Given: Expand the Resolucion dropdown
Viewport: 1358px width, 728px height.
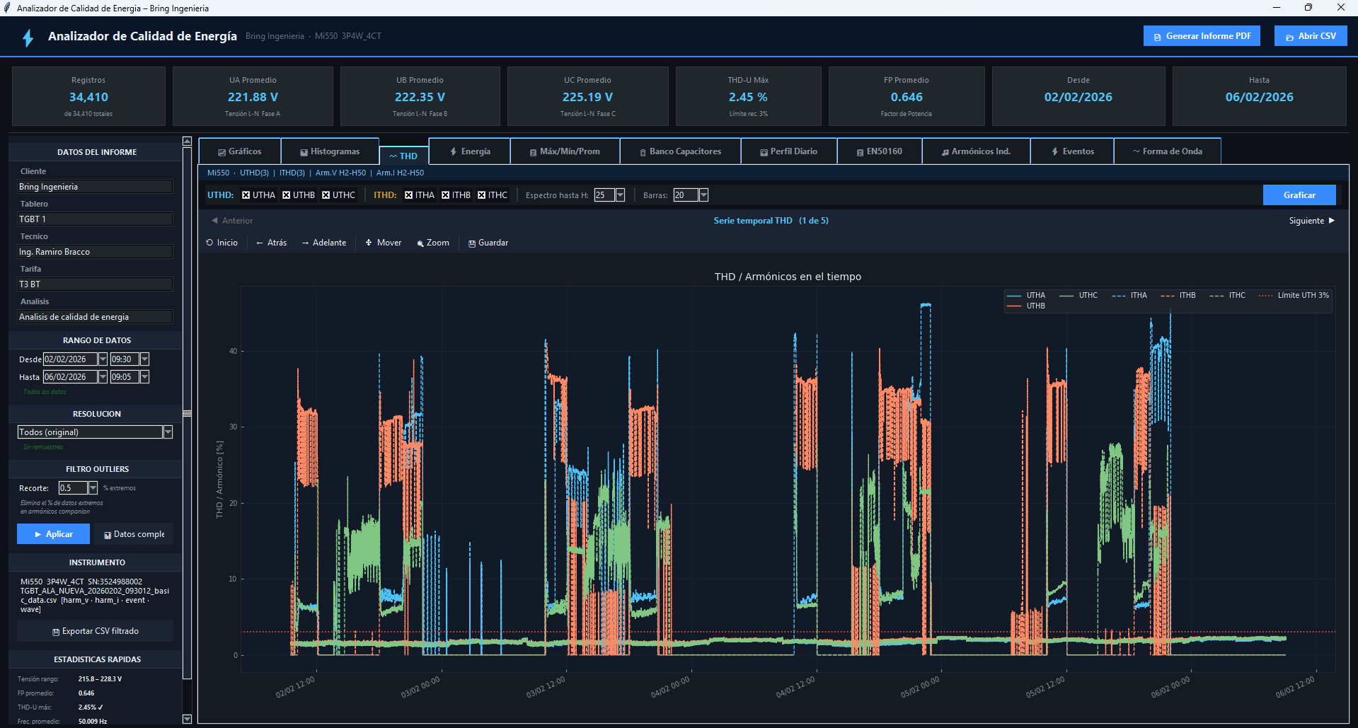Looking at the screenshot, I should (168, 432).
